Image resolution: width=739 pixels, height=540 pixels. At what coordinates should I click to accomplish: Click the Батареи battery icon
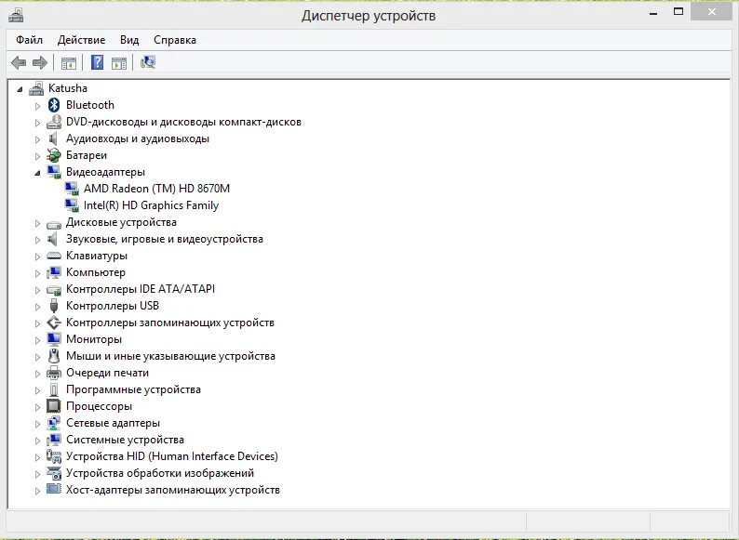[54, 155]
